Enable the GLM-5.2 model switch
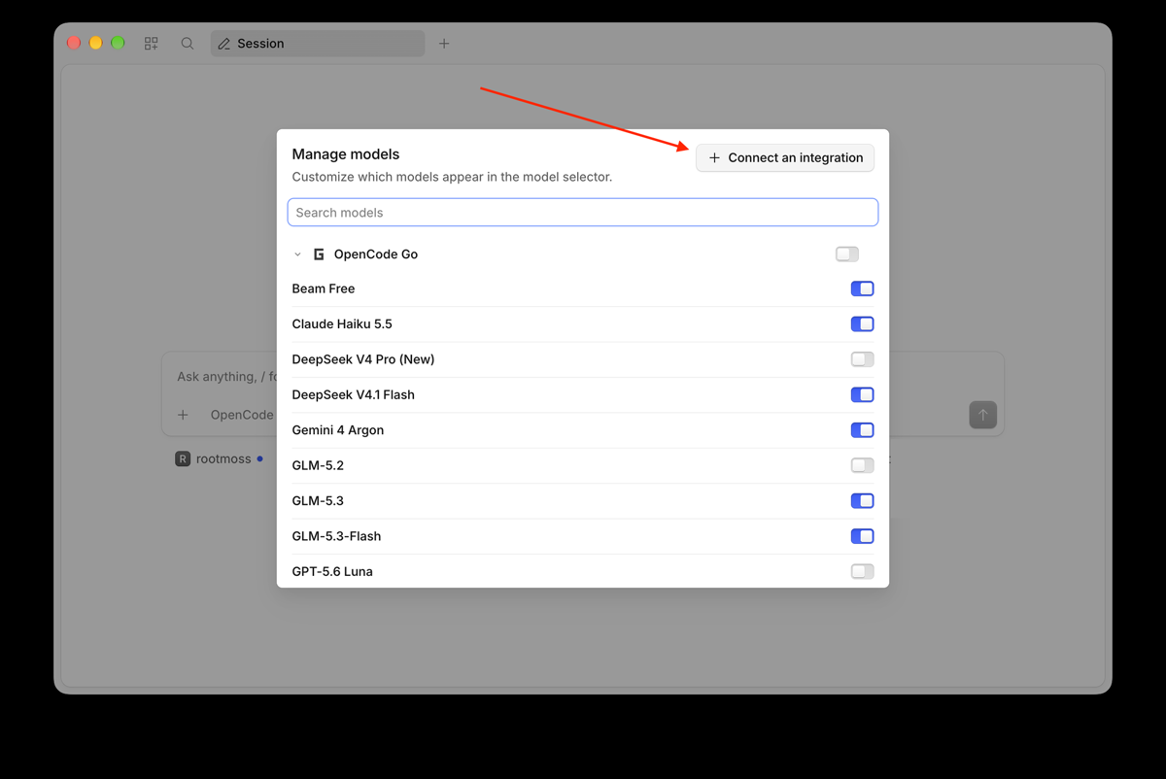The image size is (1166, 779). pyautogui.click(x=862, y=465)
